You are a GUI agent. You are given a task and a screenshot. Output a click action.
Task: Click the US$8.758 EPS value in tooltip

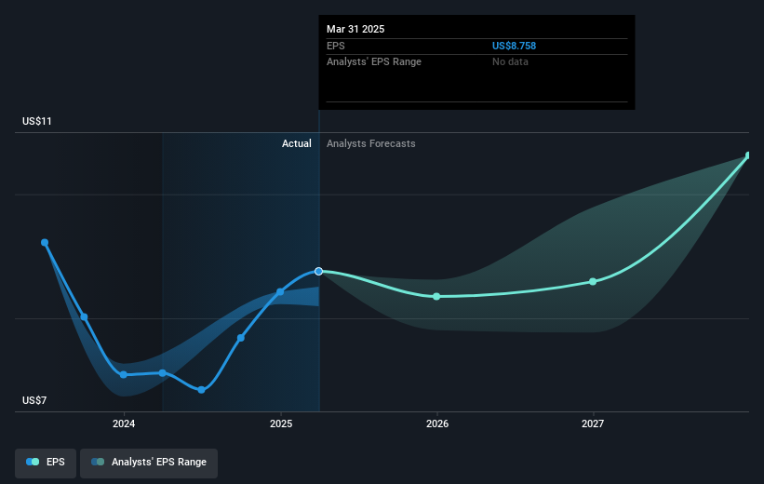pos(514,46)
